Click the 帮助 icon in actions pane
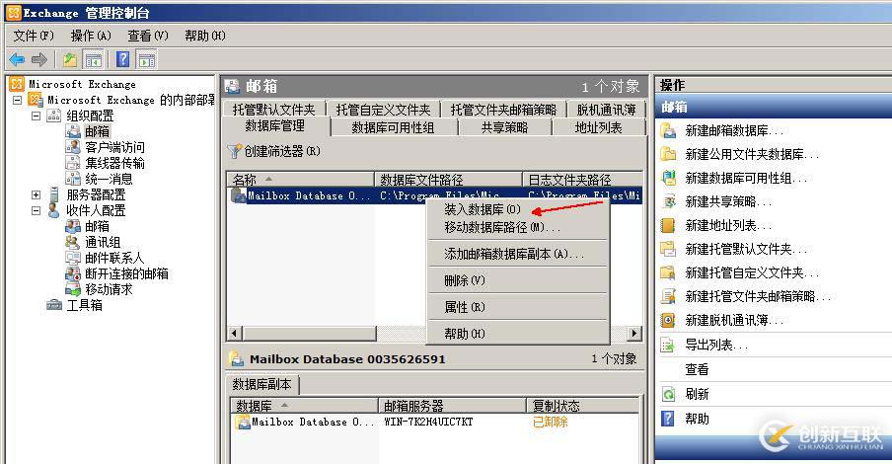 [x=668, y=419]
